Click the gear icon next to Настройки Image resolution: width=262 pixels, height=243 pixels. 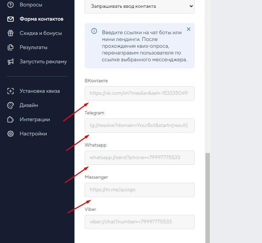click(x=10, y=134)
